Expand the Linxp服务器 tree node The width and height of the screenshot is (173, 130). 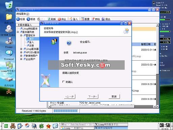point(21,49)
